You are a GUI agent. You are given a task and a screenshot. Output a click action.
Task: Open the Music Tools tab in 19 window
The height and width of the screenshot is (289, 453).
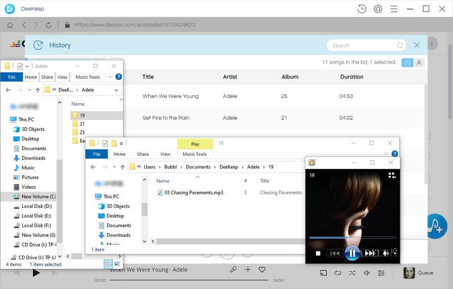click(195, 154)
